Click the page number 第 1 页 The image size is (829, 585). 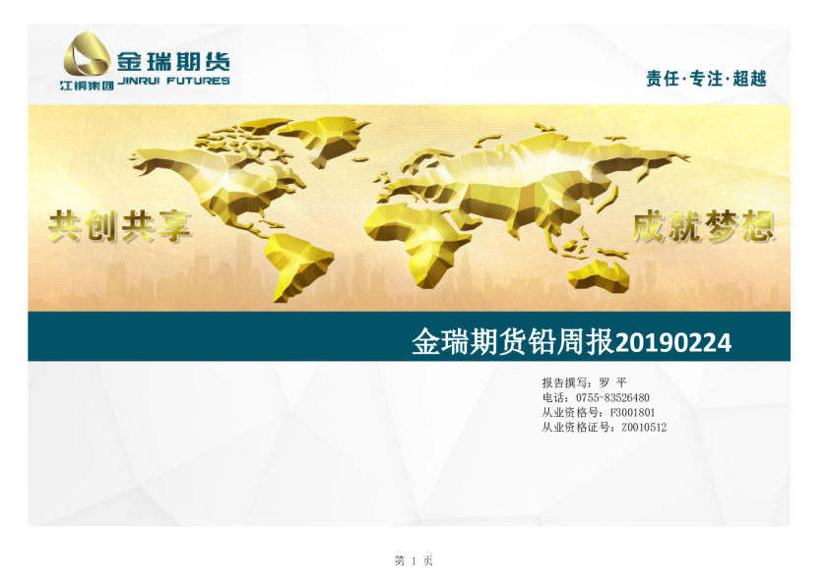[x=414, y=560]
